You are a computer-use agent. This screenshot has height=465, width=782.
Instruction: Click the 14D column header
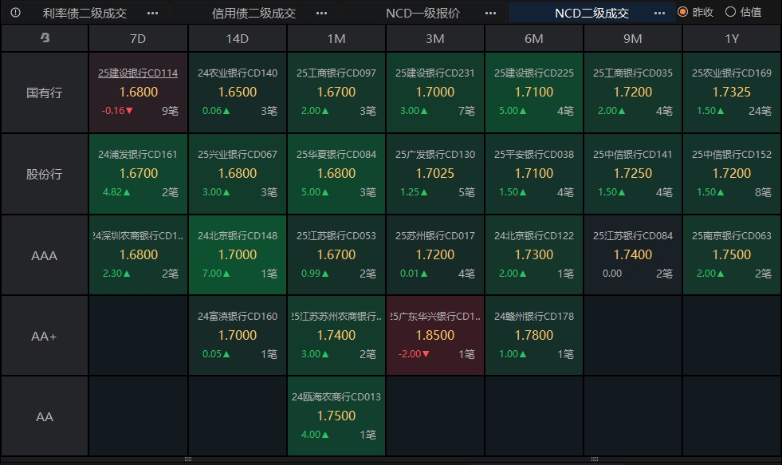[238, 38]
